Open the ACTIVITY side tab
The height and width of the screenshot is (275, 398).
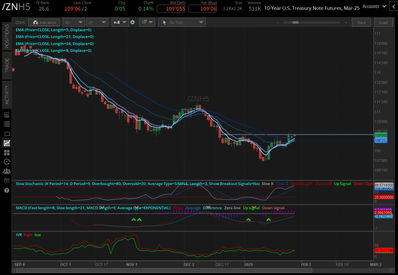[x=7, y=95]
